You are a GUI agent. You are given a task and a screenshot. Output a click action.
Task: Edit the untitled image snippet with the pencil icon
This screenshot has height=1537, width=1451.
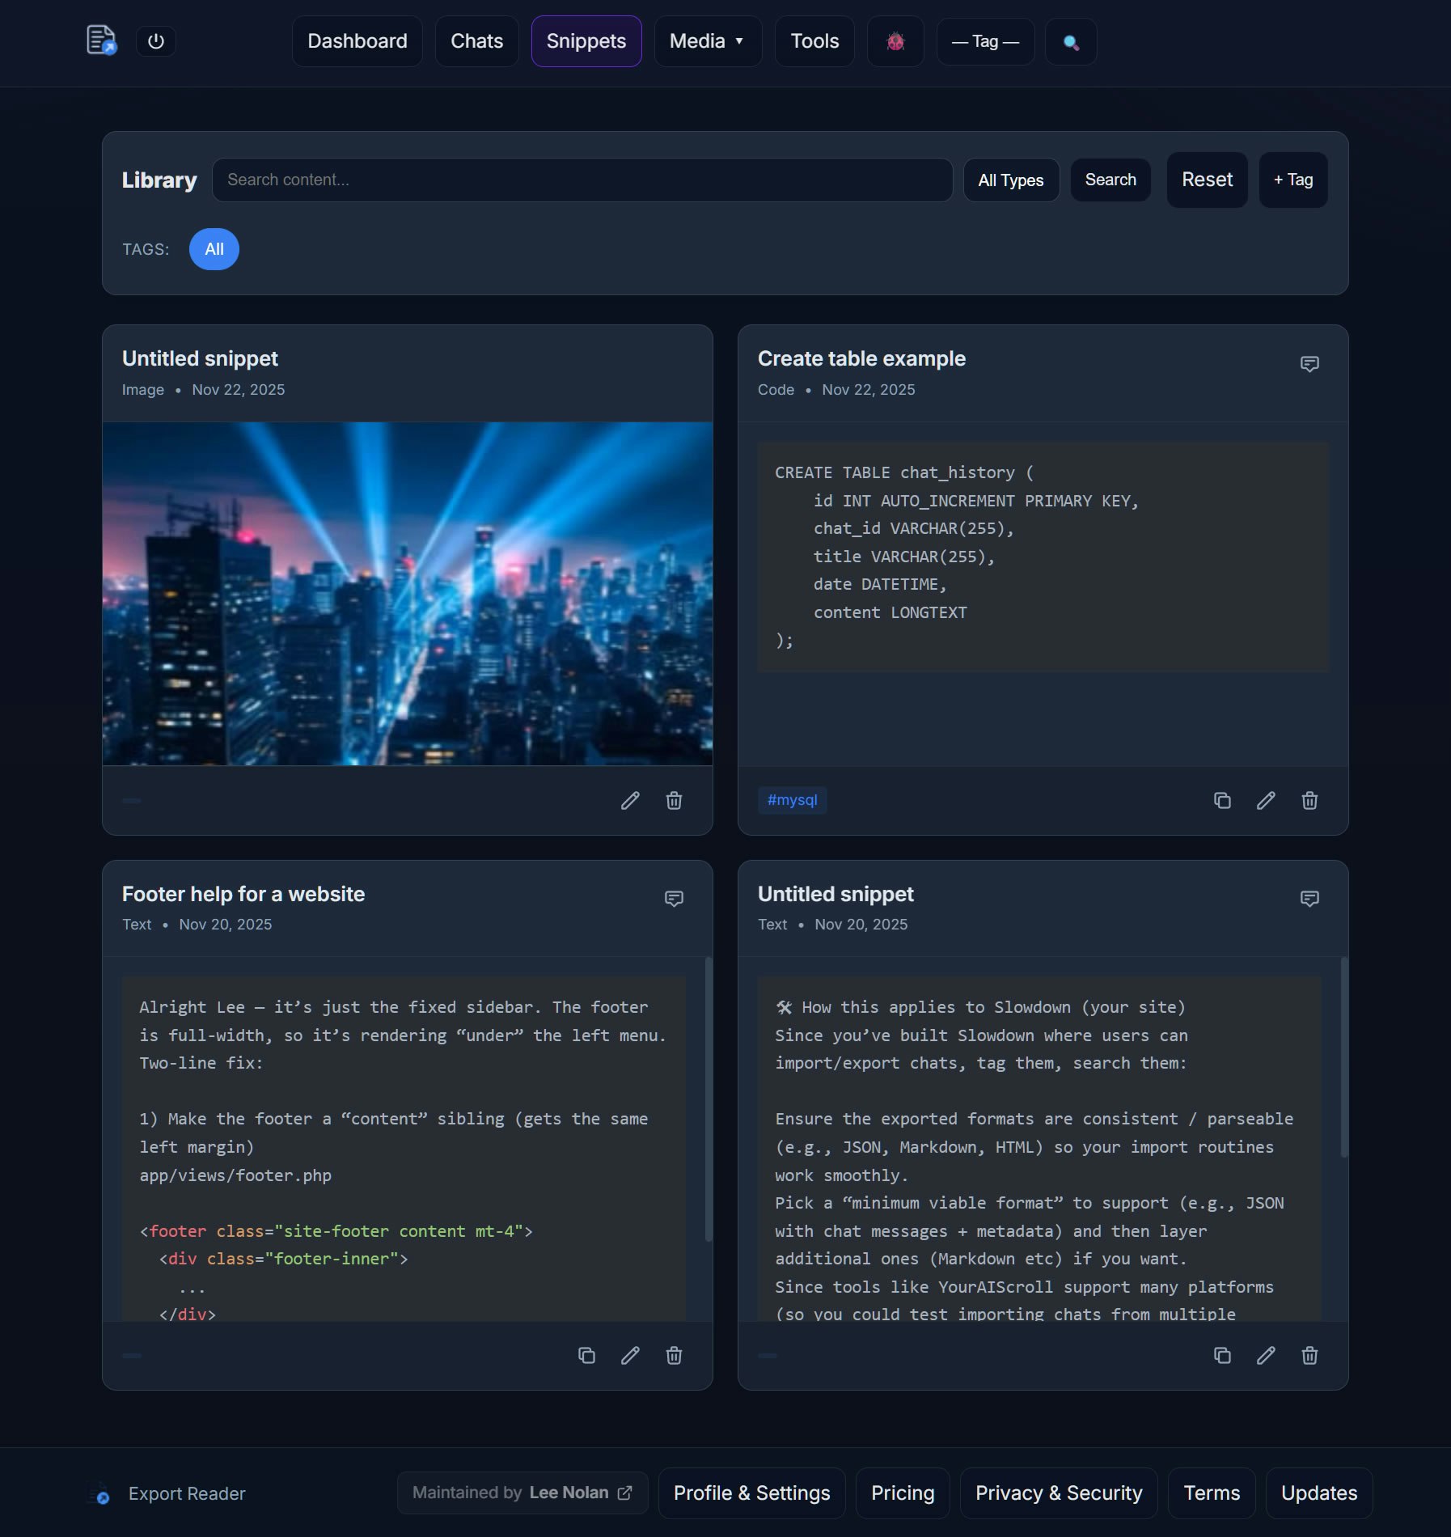tap(631, 801)
